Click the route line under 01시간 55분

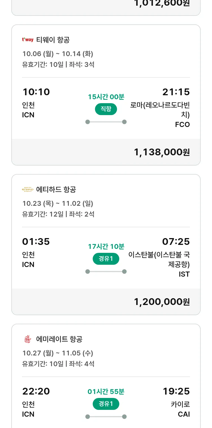coord(106,417)
